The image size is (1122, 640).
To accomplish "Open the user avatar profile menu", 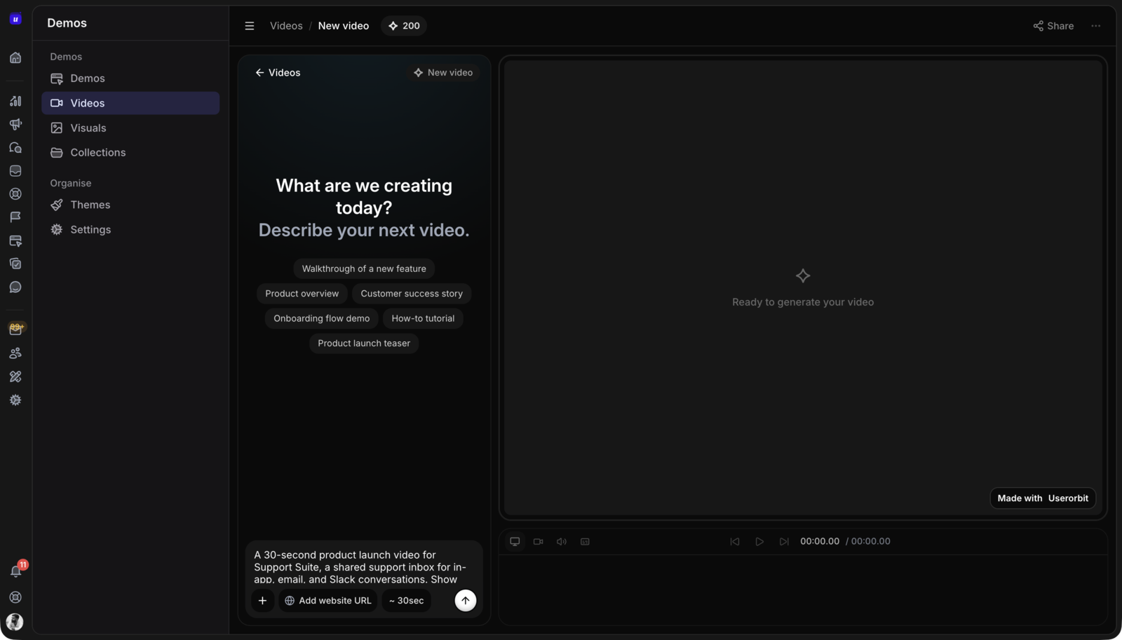I will point(15,622).
